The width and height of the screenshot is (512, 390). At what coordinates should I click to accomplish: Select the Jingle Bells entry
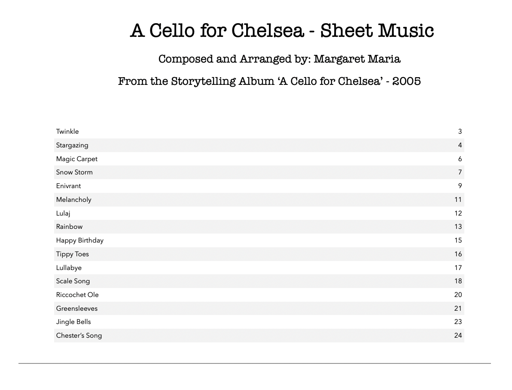coord(73,322)
